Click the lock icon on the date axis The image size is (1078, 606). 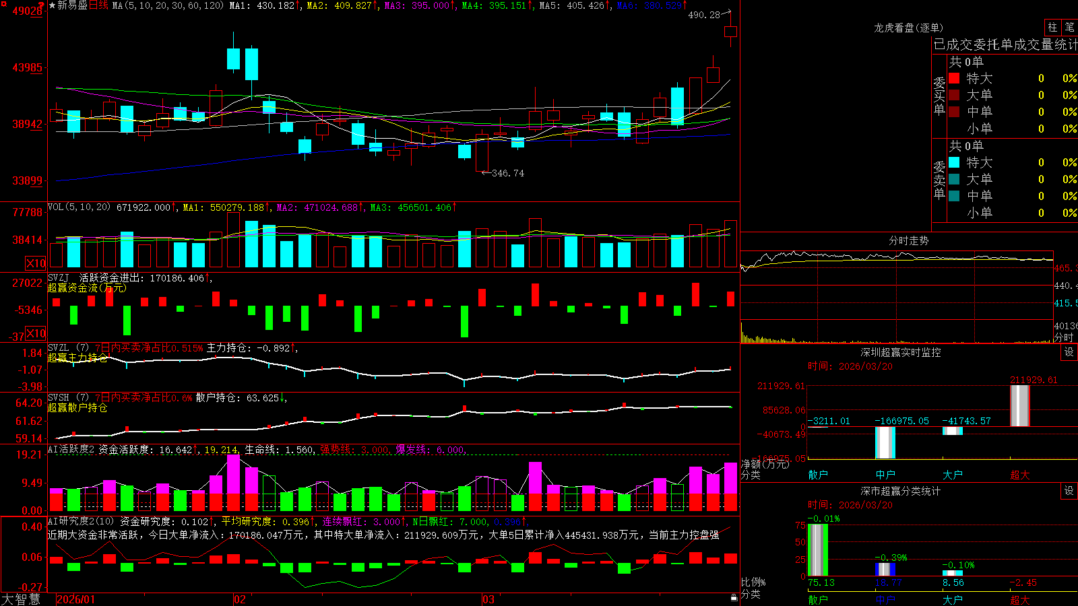[734, 598]
